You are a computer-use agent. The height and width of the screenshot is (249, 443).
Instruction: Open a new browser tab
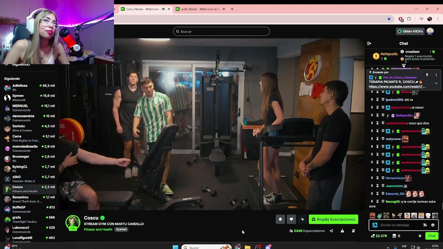232,9
